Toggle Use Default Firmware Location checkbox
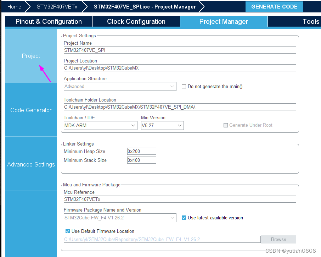The image size is (321, 257). pyautogui.click(x=68, y=231)
